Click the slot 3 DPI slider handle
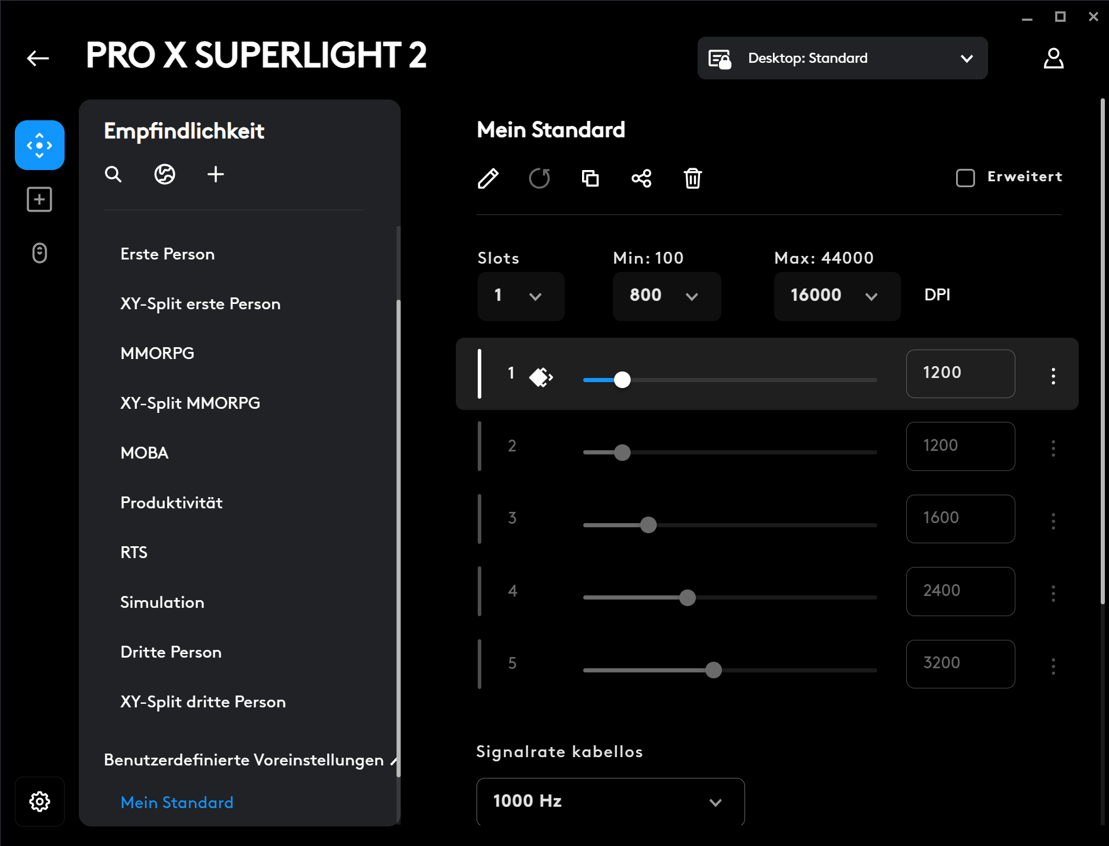The width and height of the screenshot is (1109, 846). 648,525
